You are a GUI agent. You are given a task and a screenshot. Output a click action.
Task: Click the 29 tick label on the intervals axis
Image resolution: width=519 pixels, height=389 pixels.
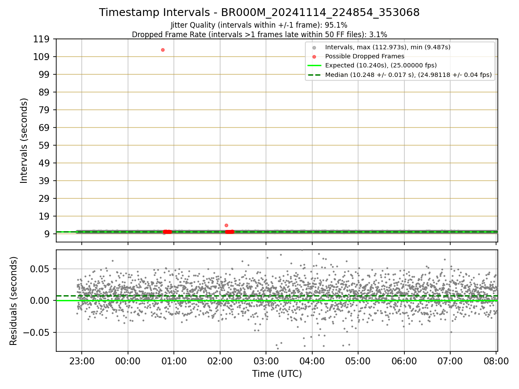(x=45, y=199)
